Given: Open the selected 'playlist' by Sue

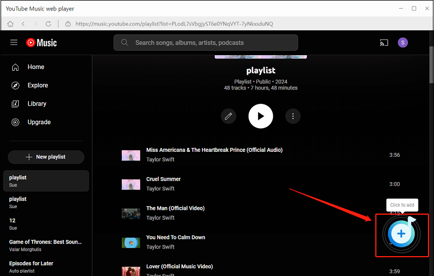Looking at the screenshot, I should click(46, 181).
